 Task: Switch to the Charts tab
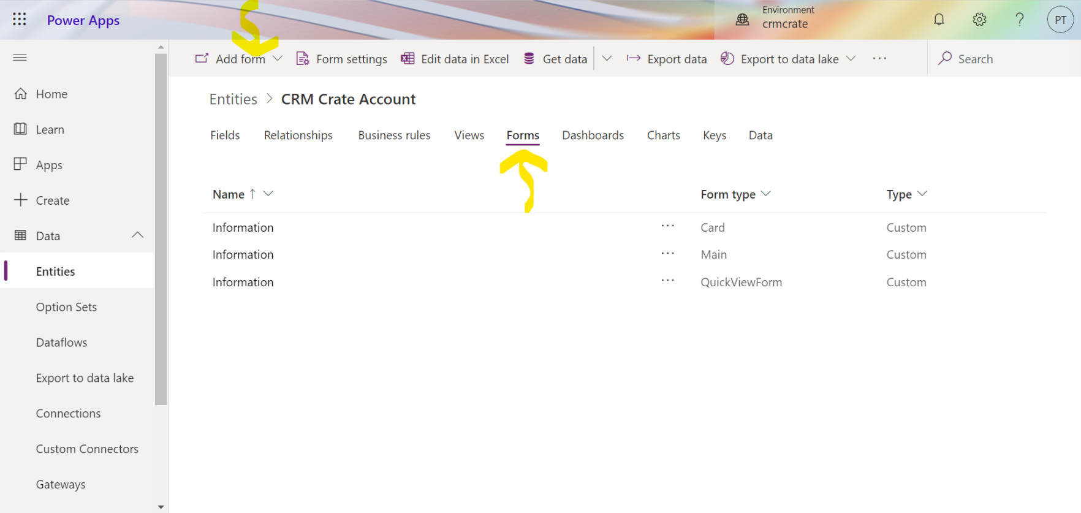coord(664,135)
